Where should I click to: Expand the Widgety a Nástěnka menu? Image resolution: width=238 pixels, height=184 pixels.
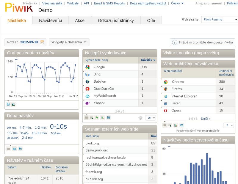(69, 42)
